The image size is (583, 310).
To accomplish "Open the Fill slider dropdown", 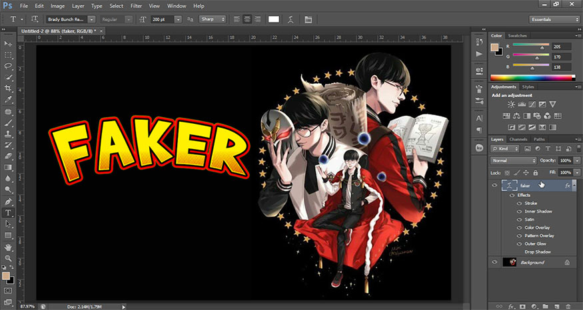I will tap(577, 173).
